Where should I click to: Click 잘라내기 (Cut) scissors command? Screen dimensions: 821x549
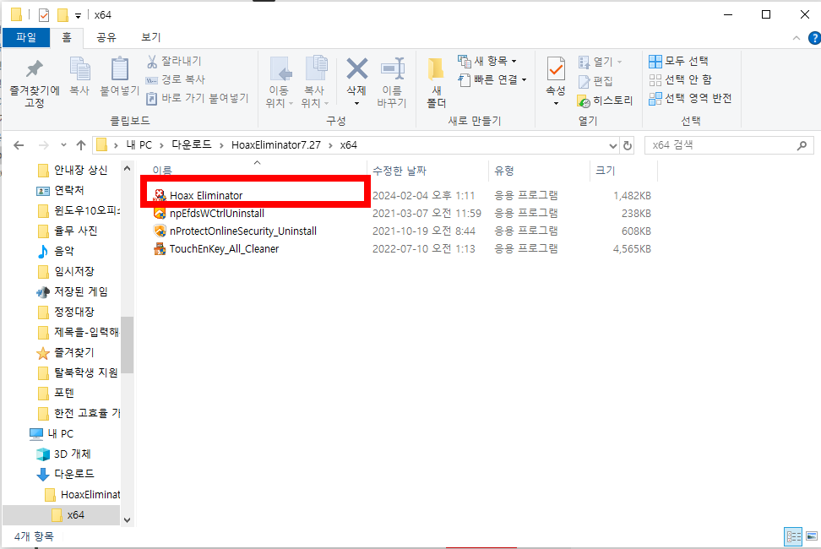(174, 61)
